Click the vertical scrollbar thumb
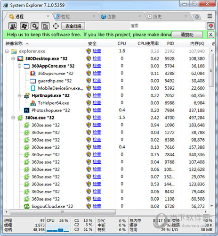The height and width of the screenshot is (236, 218). tap(211, 70)
